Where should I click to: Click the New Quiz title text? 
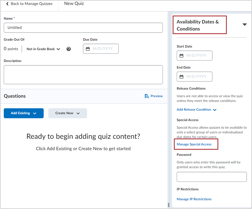(x=74, y=3)
